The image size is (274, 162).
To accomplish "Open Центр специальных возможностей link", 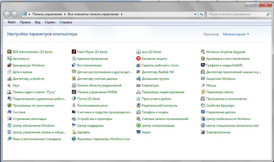I will tap(232, 126).
